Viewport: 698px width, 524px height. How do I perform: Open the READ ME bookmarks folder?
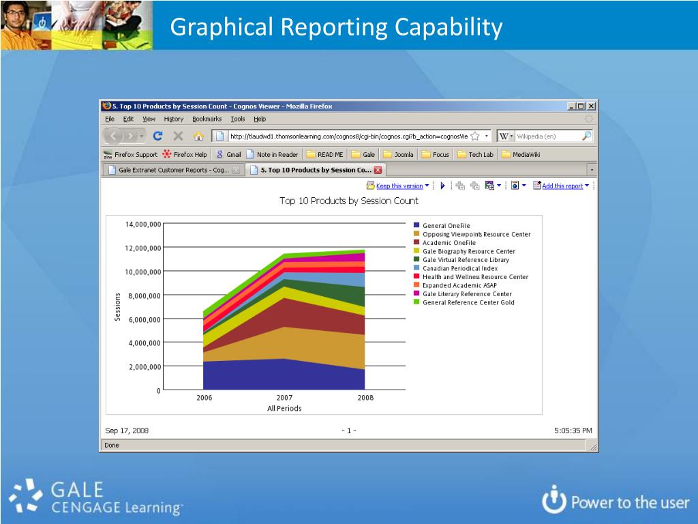(324, 155)
